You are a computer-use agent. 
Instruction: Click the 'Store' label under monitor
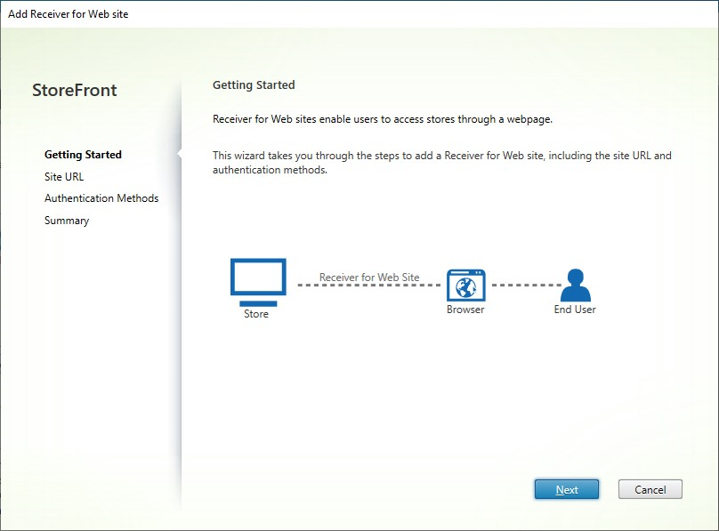(x=256, y=314)
